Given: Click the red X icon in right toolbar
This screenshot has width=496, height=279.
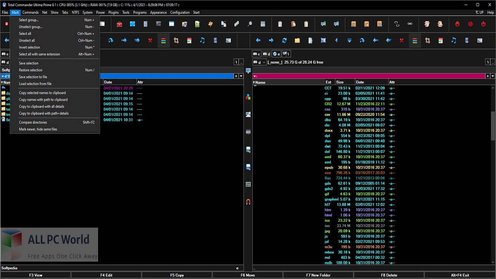Looking at the screenshot, I should [401, 40].
